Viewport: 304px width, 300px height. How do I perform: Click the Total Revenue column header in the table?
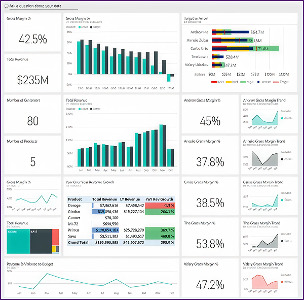104,199
